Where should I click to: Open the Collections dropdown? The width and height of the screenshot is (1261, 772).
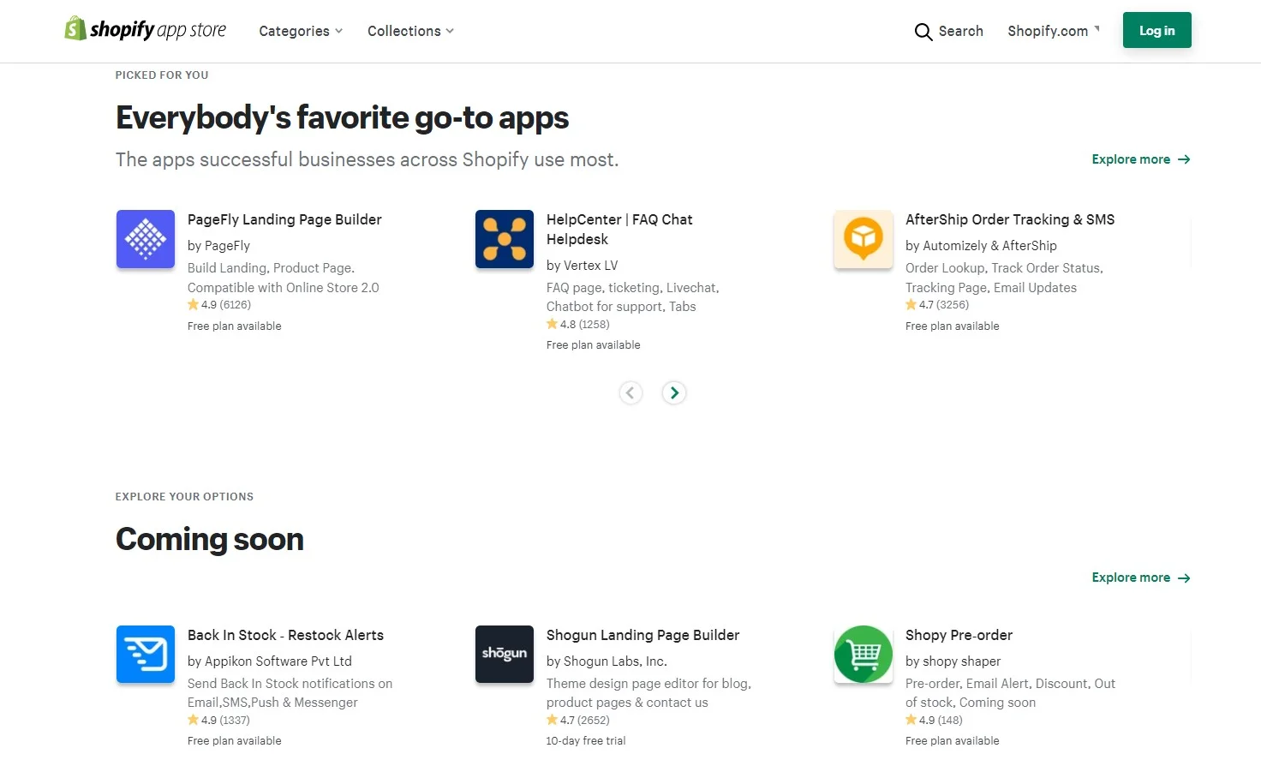coord(410,31)
